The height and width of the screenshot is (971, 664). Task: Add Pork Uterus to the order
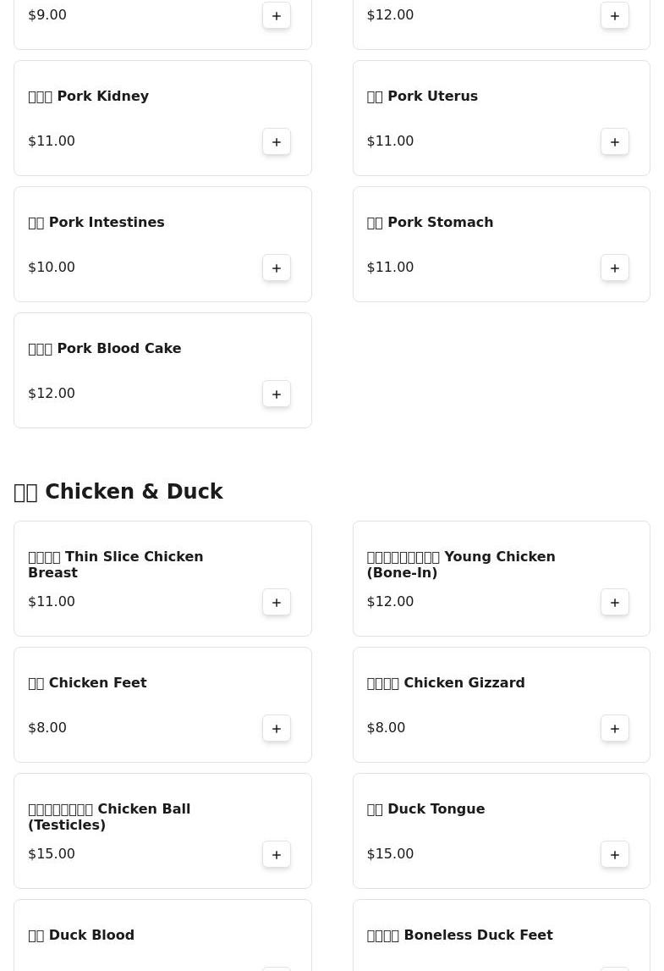tap(615, 141)
